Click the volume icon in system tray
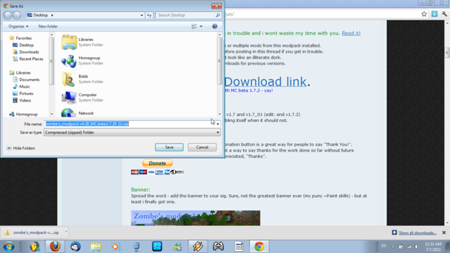The height and width of the screenshot is (253, 450). [x=417, y=246]
